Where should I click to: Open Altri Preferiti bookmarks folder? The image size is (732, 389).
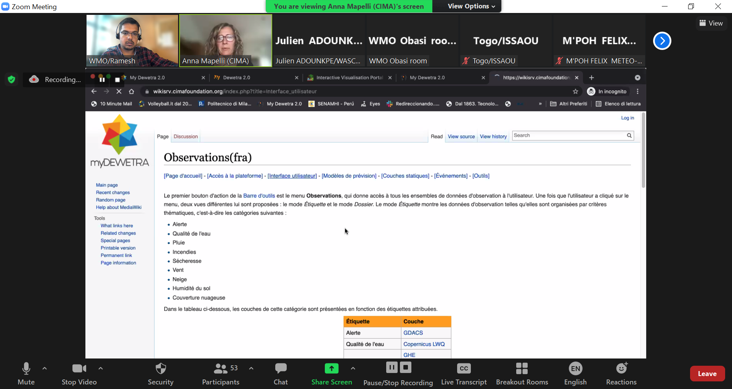(x=569, y=104)
